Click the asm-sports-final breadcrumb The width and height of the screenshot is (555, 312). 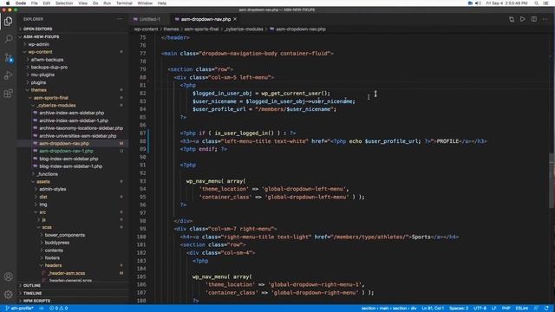click(201, 29)
